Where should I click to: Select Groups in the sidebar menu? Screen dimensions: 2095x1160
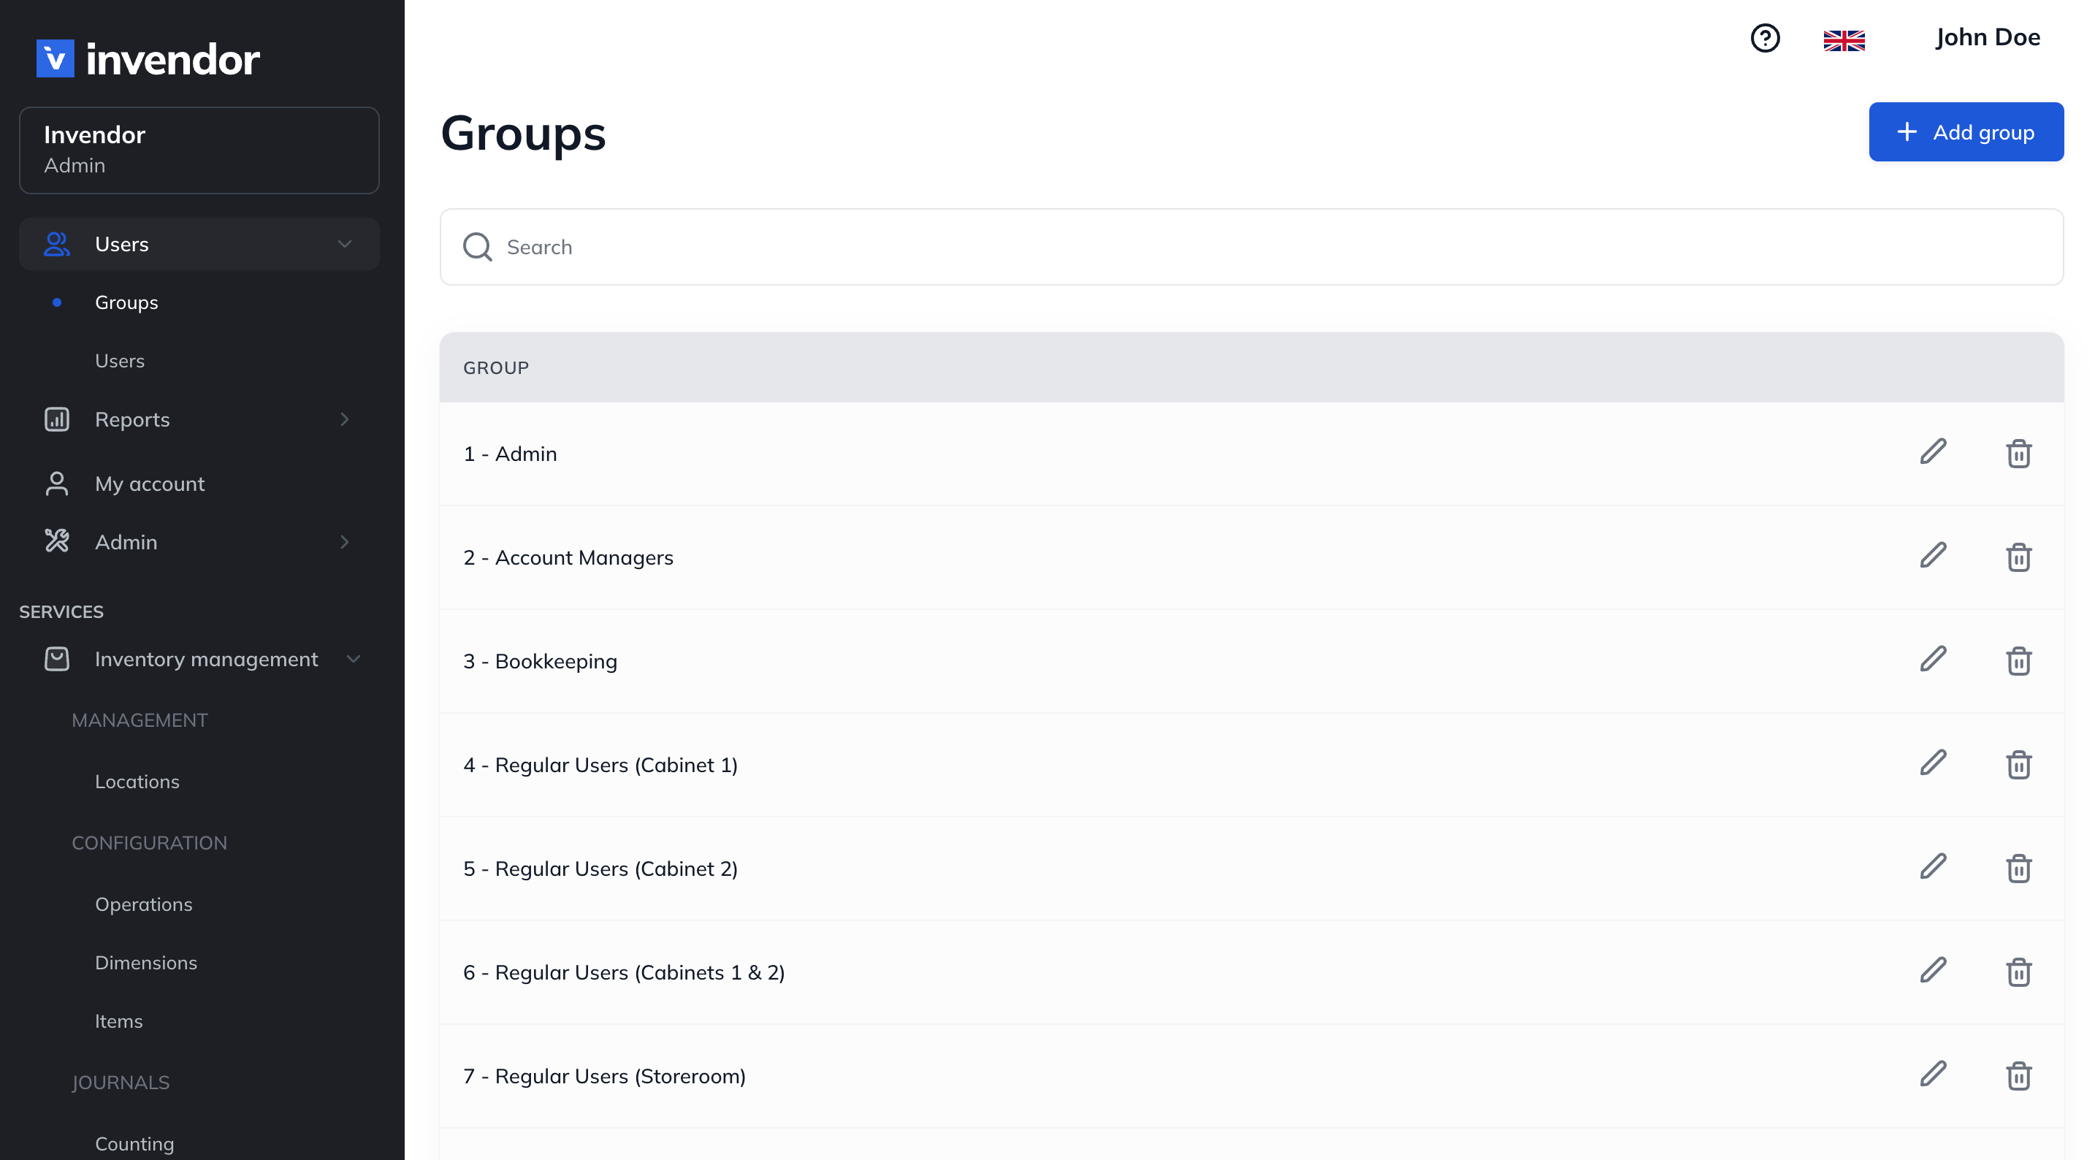[x=126, y=302]
